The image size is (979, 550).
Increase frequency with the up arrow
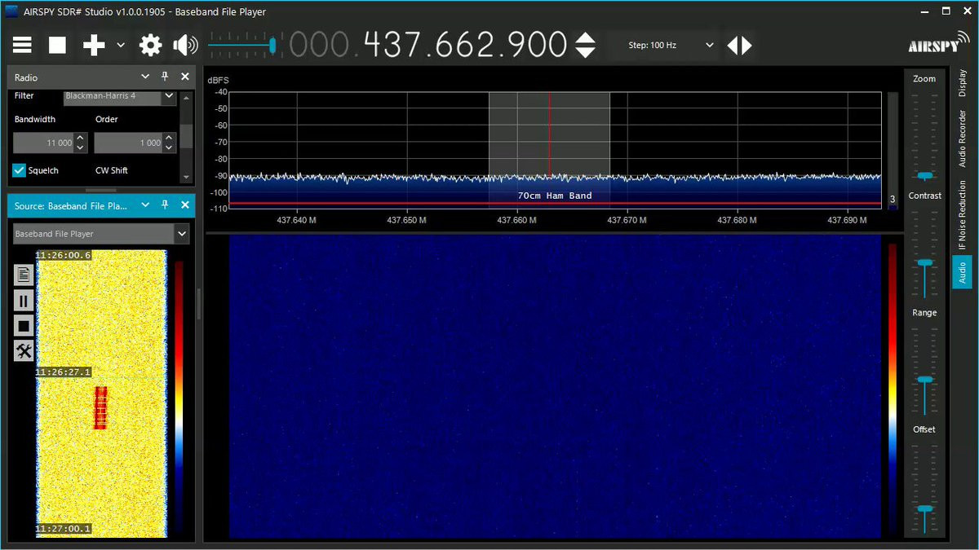click(586, 37)
